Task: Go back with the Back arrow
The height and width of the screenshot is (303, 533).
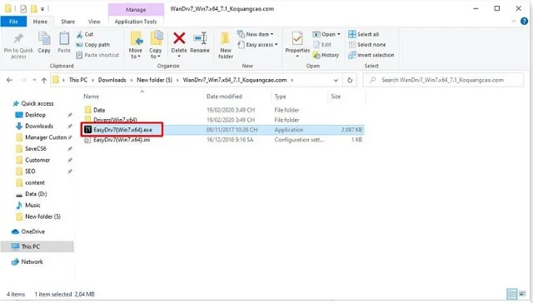Action: pos(9,80)
